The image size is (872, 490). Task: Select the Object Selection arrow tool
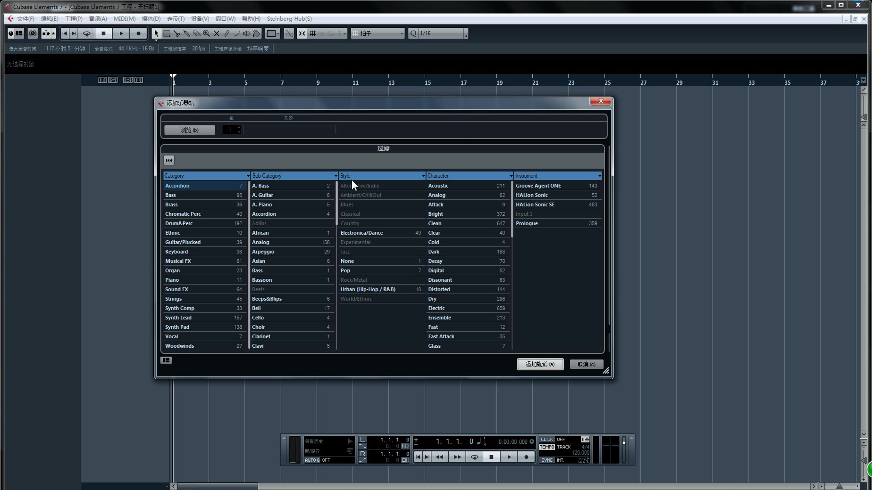tap(156, 33)
